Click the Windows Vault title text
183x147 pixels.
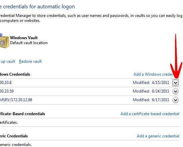[x=24, y=38]
